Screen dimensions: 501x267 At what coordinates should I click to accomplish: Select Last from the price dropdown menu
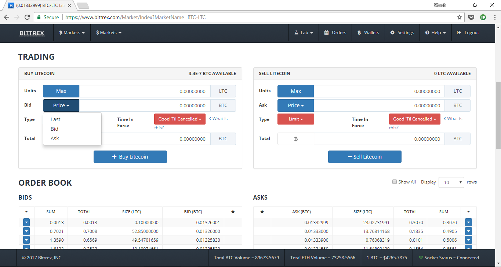[55, 119]
